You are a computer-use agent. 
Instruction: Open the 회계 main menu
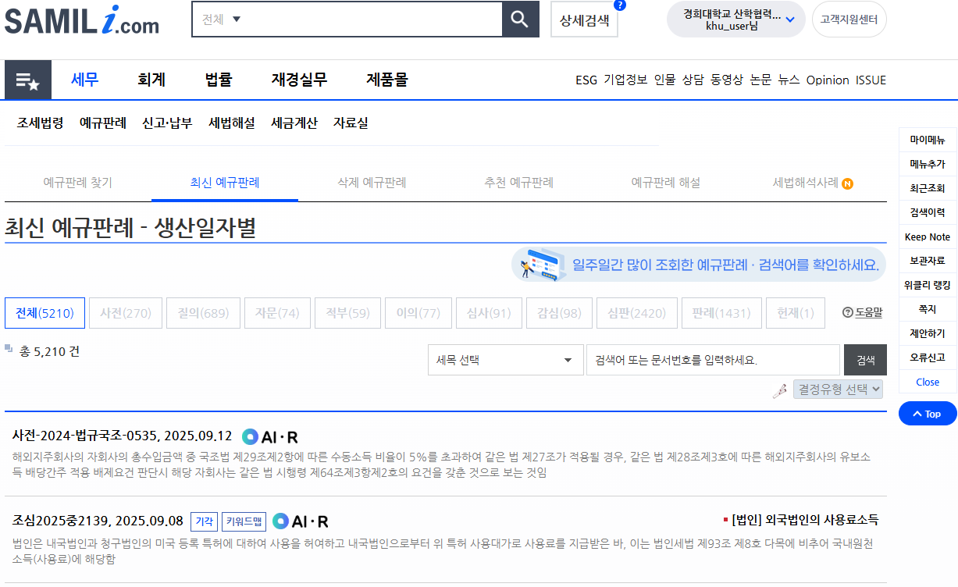click(151, 80)
